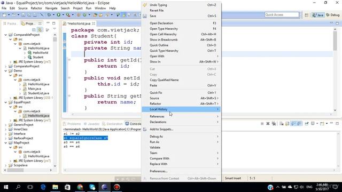342x192 pixels.
Task: Terminate the console process
Action: [x=262, y=124]
